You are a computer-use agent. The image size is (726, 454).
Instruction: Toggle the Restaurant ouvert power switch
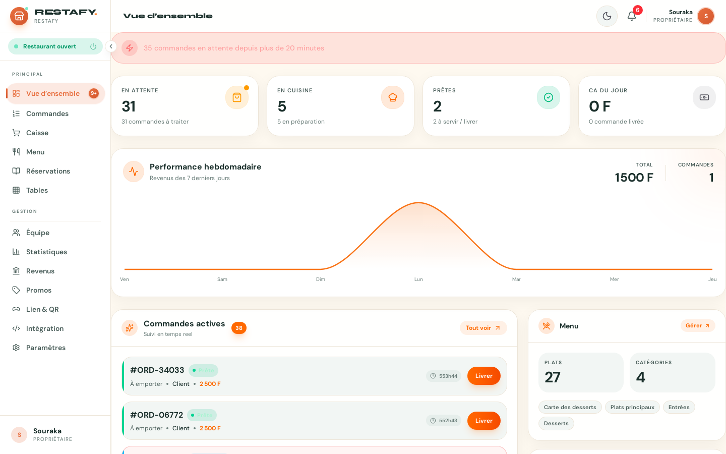tap(93, 46)
